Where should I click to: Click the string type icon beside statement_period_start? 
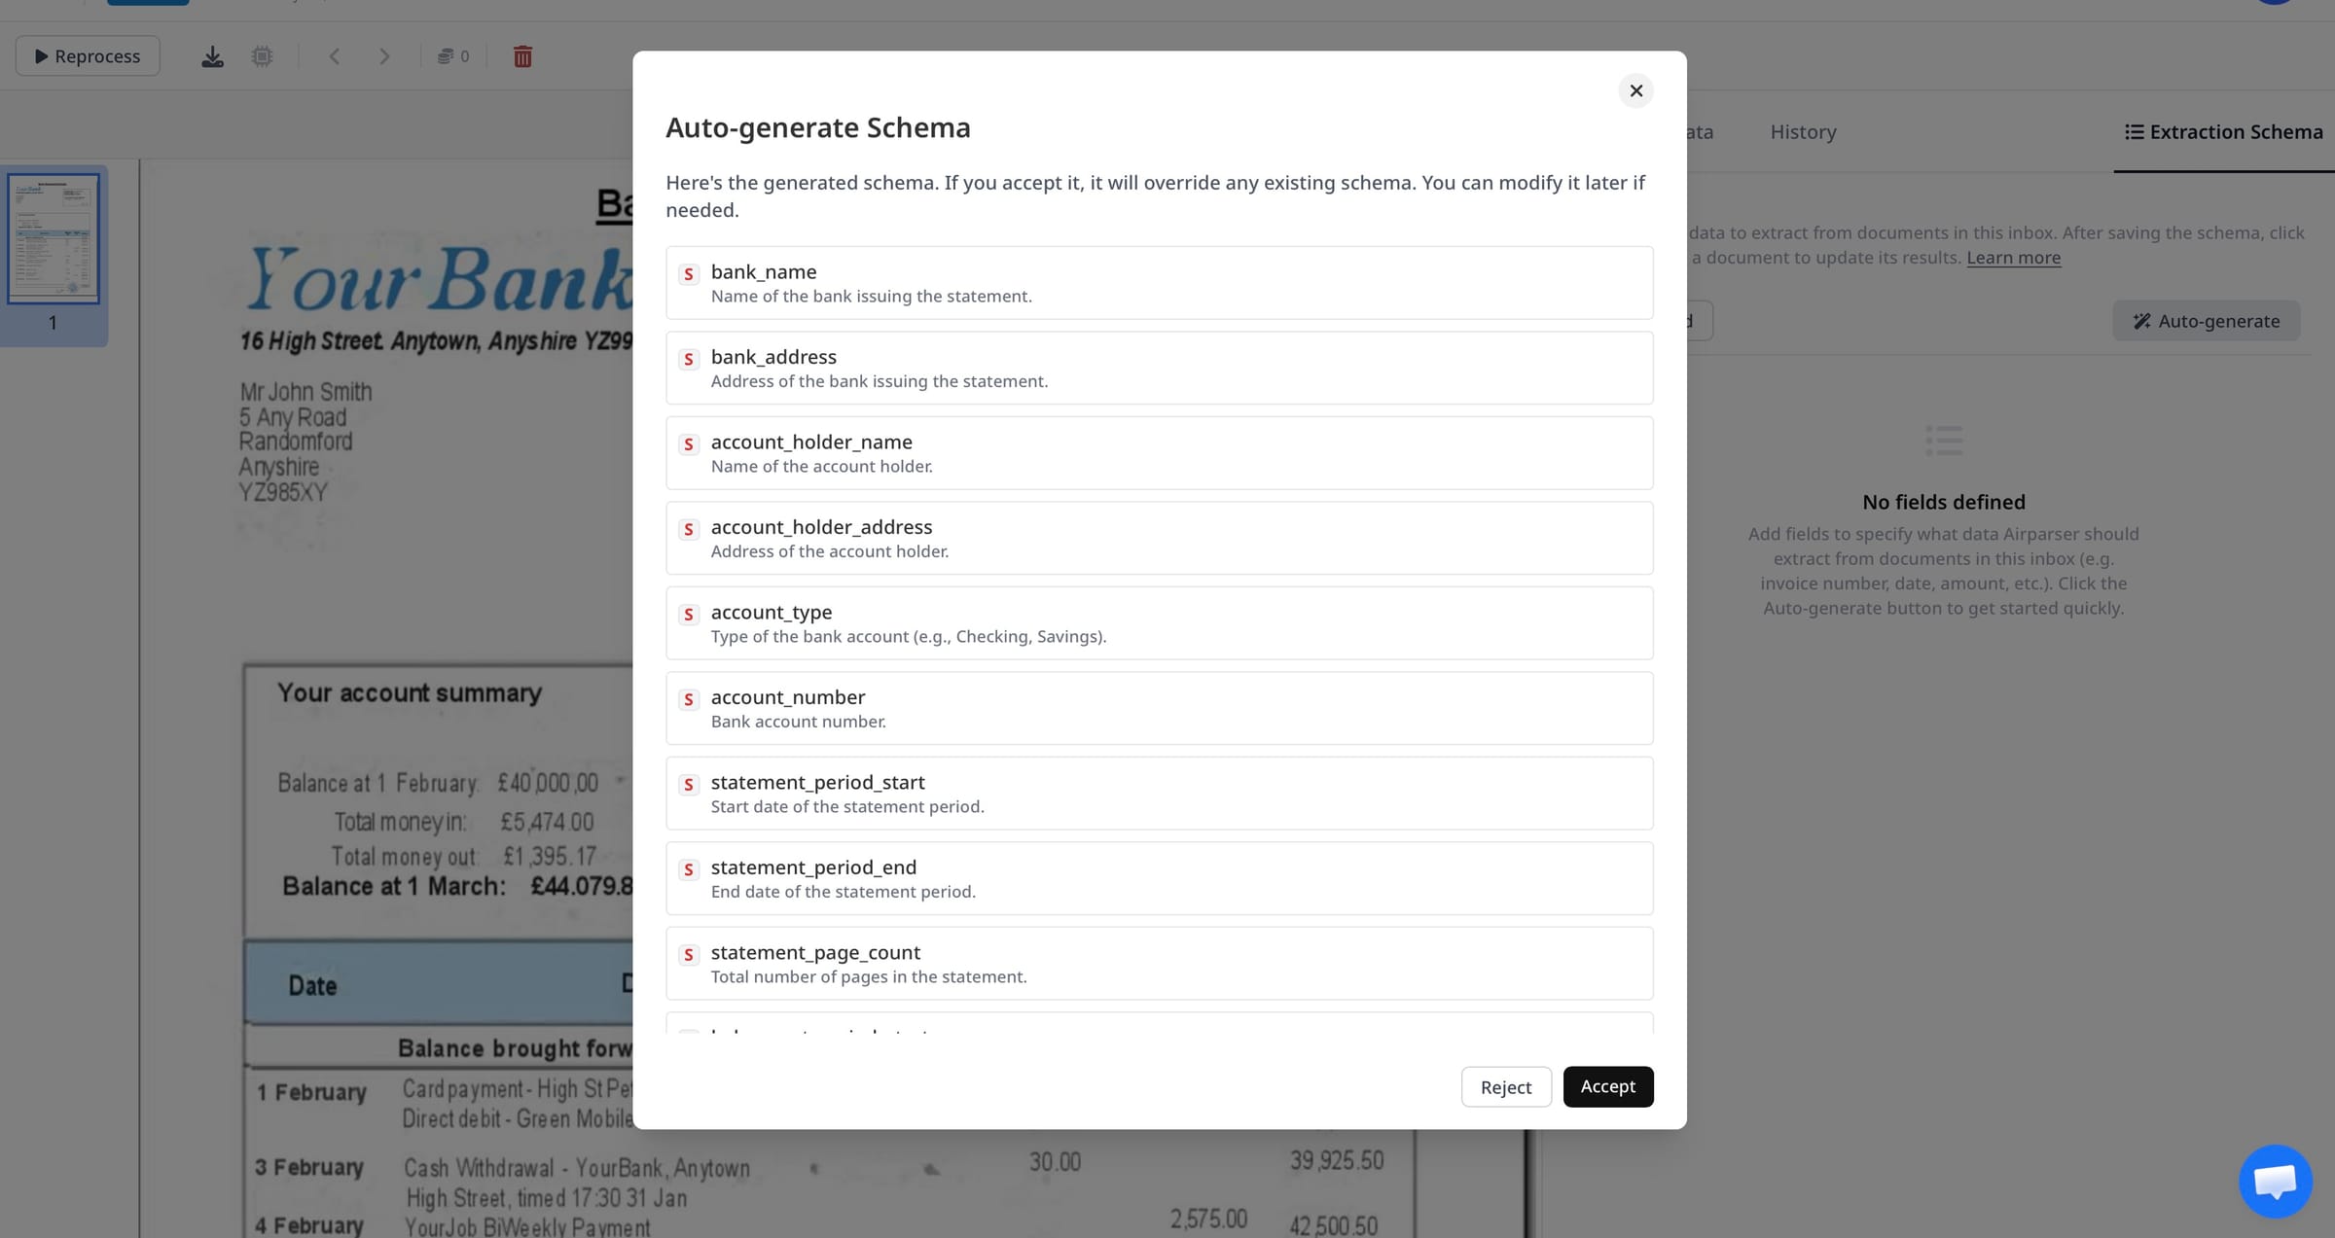(x=689, y=785)
